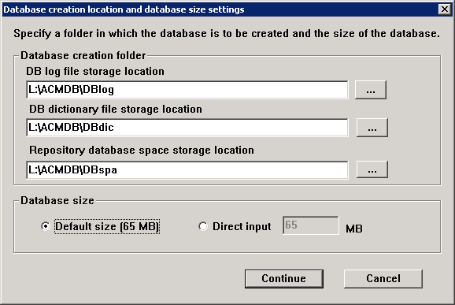The height and width of the screenshot is (305, 455).
Task: Click into the L:\ACMDB\DBspa path field
Action: pos(187,170)
